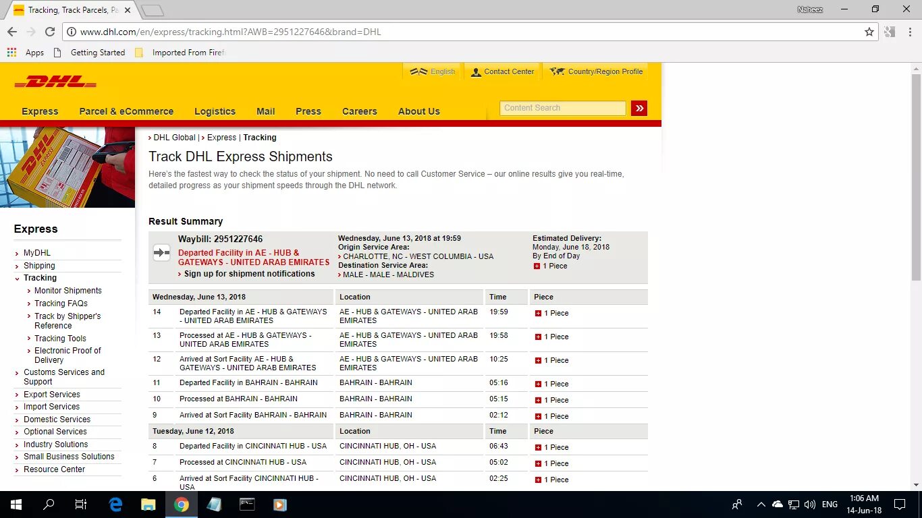Click Sign up for shipment notifications link
The image size is (922, 518).
point(249,274)
